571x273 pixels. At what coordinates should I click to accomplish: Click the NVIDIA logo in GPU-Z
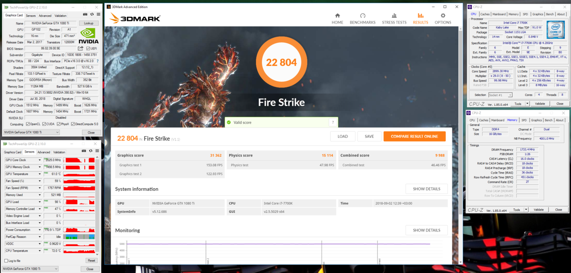pyautogui.click(x=89, y=36)
